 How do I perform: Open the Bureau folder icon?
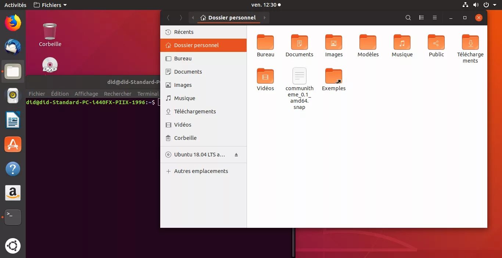coord(265,42)
